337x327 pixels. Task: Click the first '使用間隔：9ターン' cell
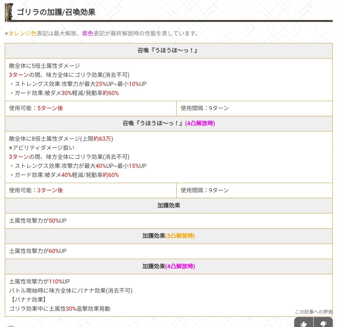click(x=205, y=108)
